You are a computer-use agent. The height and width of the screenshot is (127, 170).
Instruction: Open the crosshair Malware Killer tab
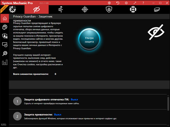point(85,10)
